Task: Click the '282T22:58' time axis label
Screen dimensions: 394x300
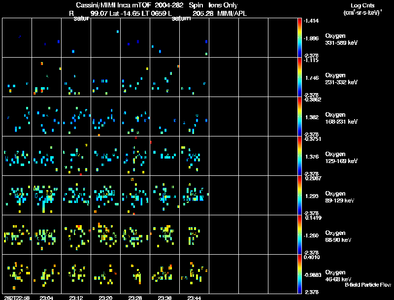Action: (17, 298)
